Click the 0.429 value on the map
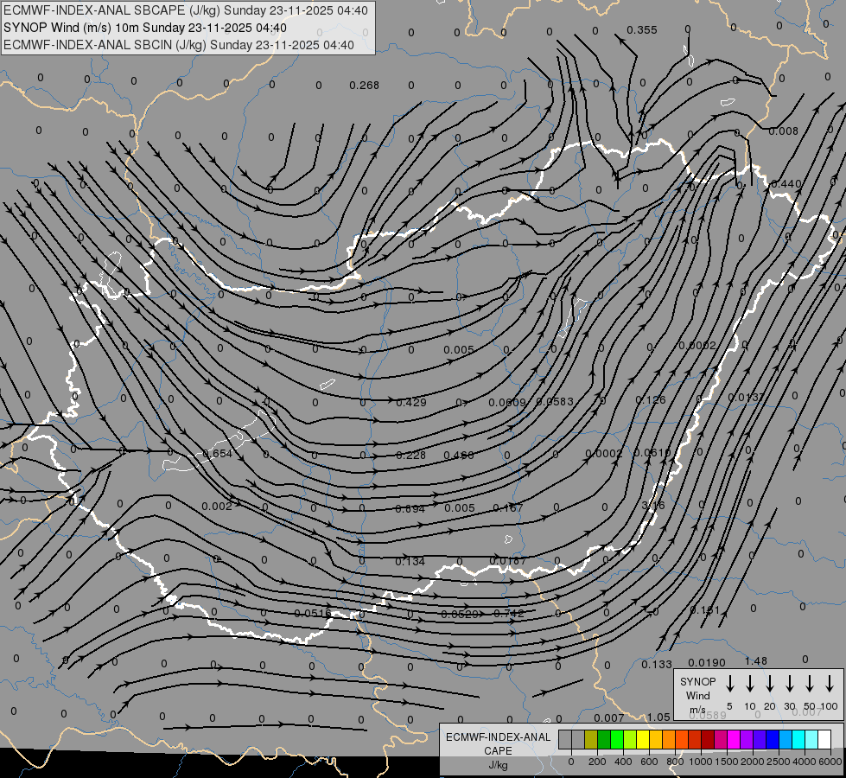The height and width of the screenshot is (778, 846). point(411,402)
